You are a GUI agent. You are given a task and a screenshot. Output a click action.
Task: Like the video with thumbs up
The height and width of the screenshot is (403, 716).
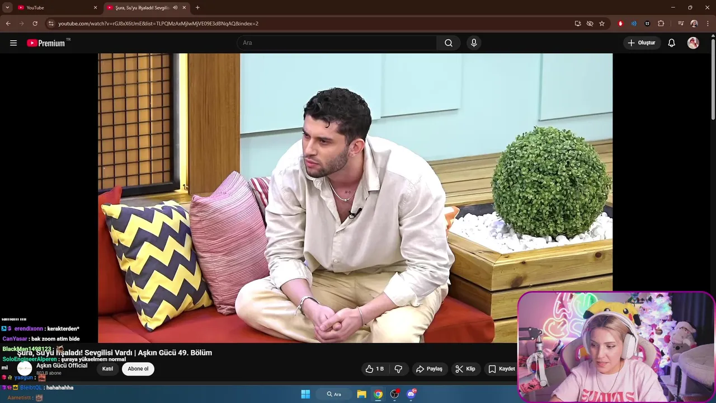pos(375,369)
